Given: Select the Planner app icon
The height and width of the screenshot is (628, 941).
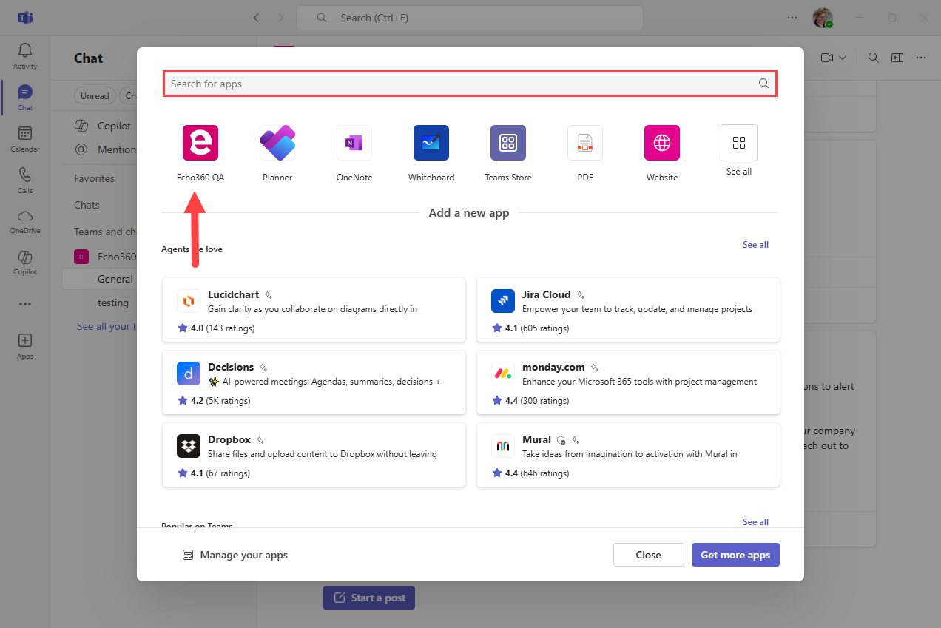Looking at the screenshot, I should click(277, 143).
